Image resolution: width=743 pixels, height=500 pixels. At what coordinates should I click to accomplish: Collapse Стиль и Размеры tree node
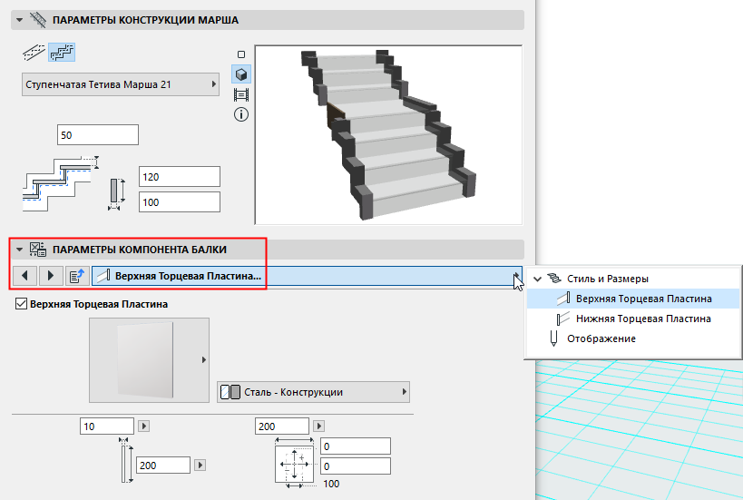[537, 279]
